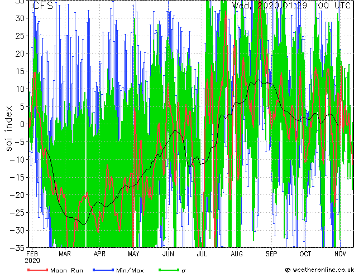The height and width of the screenshot is (273, 354).
Task: Click the 30 y-axis value
Action: click(20, 18)
